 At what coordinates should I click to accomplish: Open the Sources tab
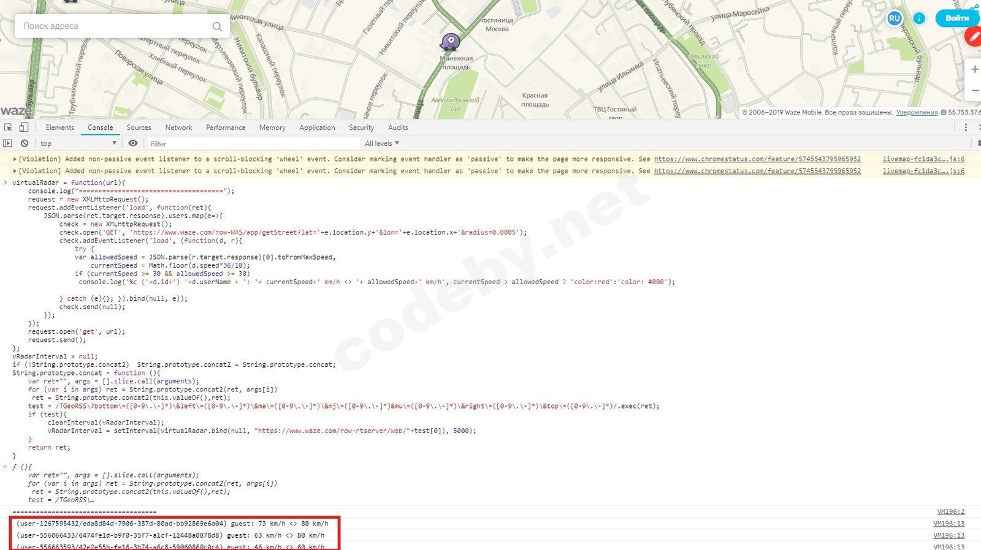[x=139, y=127]
